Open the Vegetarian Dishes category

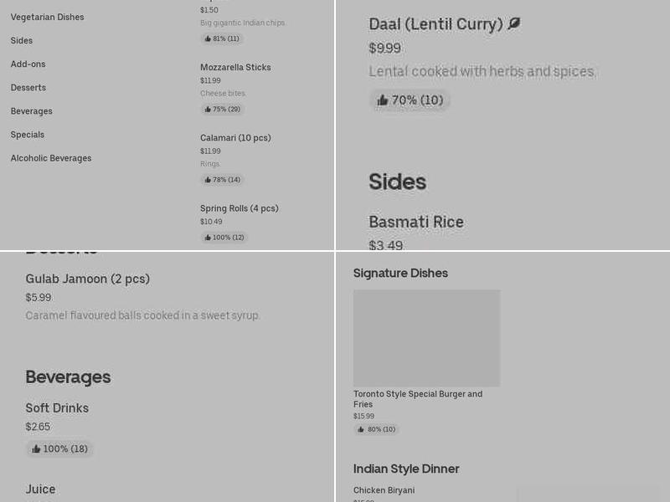tap(47, 17)
